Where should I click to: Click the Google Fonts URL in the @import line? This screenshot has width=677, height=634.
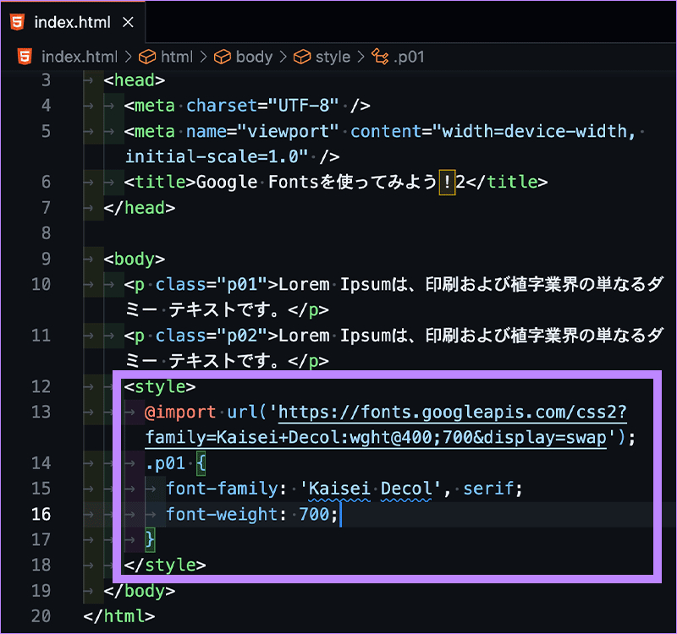[x=449, y=413]
